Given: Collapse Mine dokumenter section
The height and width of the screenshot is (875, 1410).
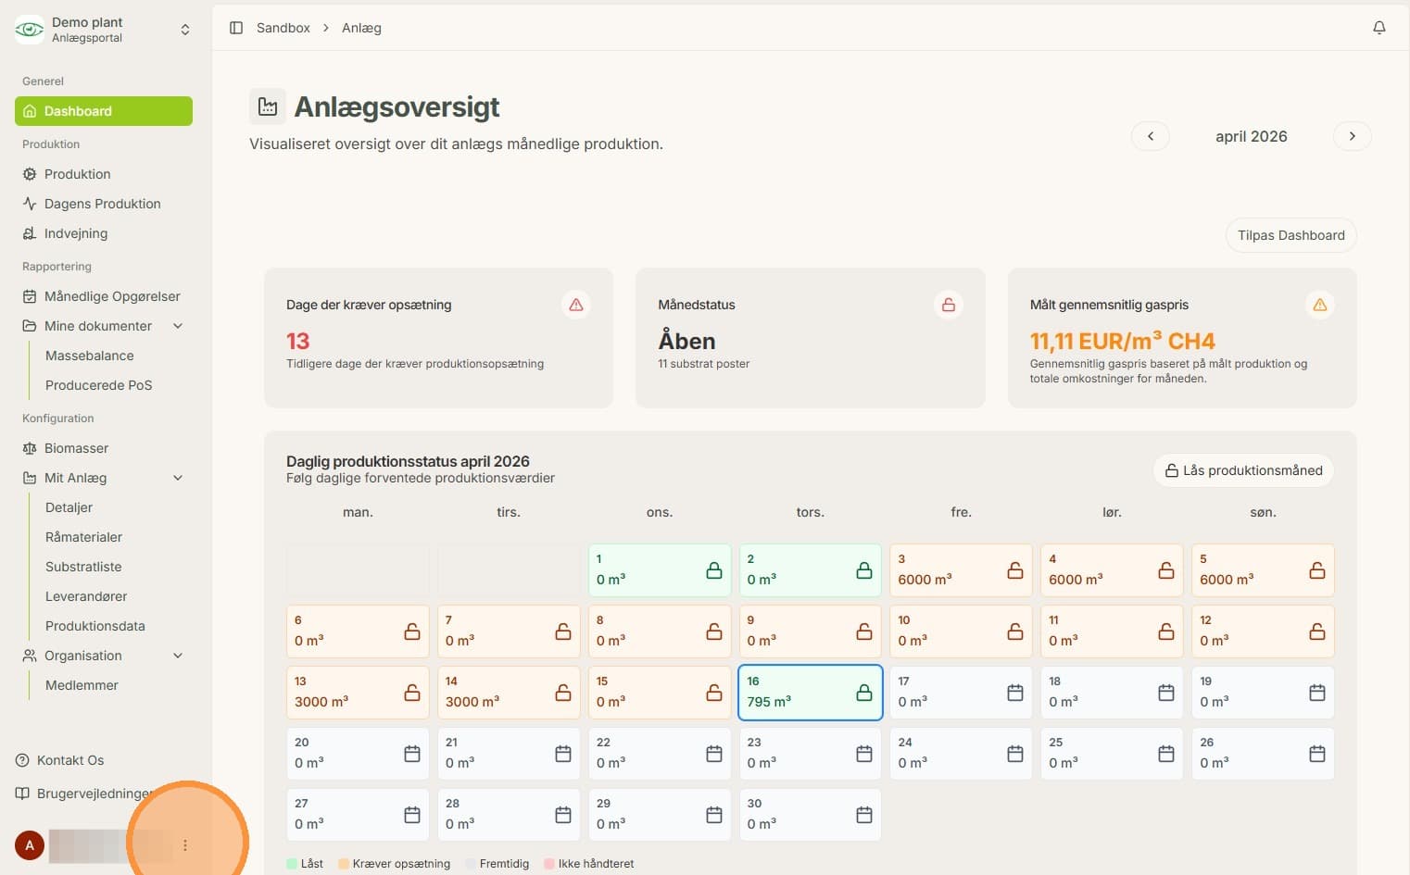Looking at the screenshot, I should (x=178, y=326).
